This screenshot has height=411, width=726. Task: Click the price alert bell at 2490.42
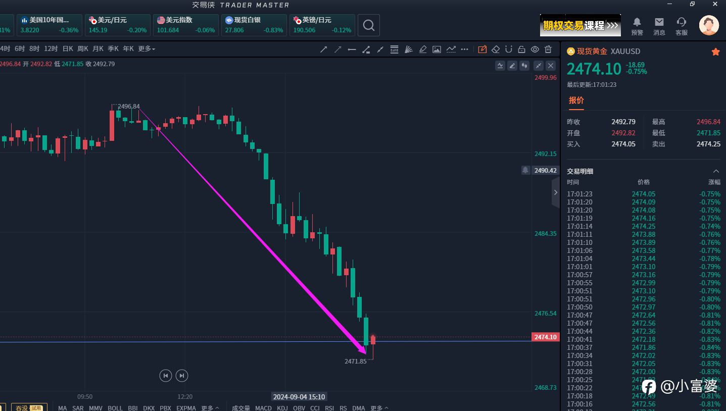pyautogui.click(x=525, y=170)
